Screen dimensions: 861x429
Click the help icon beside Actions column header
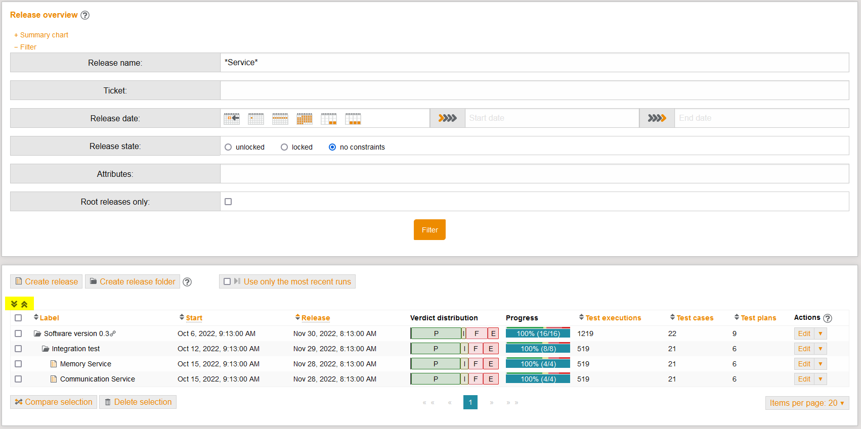click(x=828, y=318)
